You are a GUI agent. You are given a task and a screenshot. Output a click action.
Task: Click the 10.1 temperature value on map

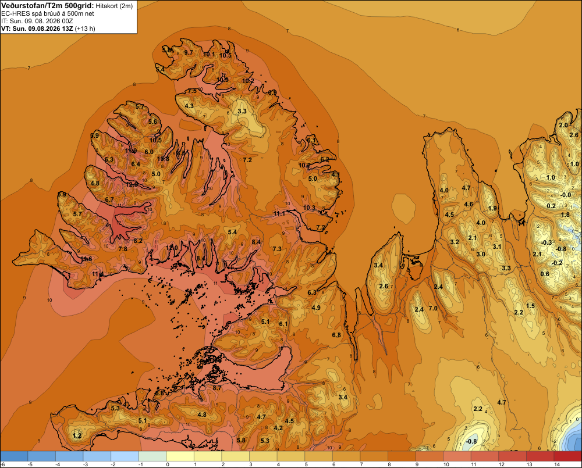209,54
